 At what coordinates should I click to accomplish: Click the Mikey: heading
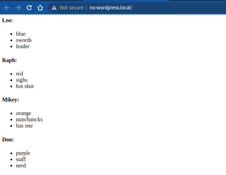click(10, 100)
